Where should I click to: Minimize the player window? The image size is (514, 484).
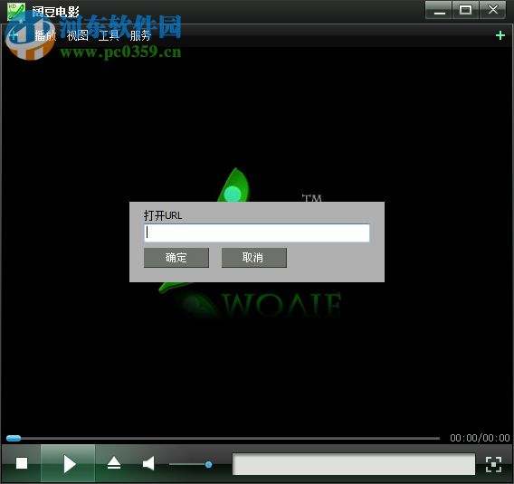click(x=439, y=10)
